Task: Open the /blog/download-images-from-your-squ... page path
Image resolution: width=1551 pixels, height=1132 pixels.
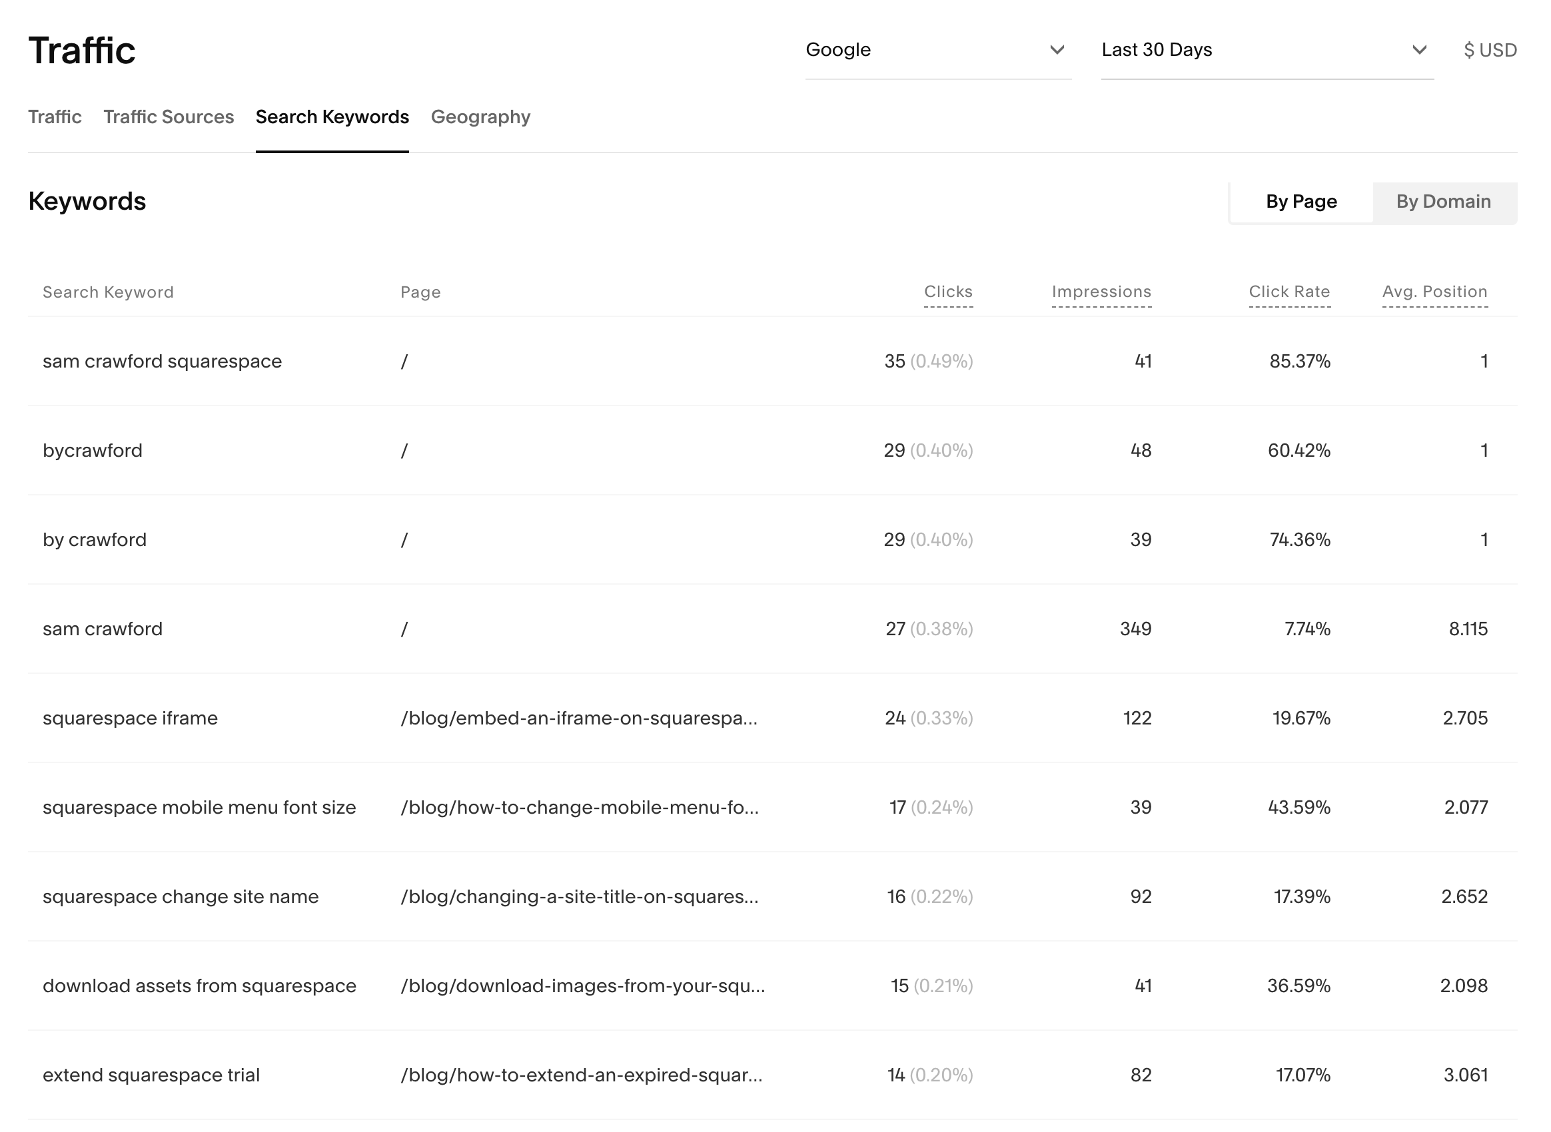Action: click(583, 986)
